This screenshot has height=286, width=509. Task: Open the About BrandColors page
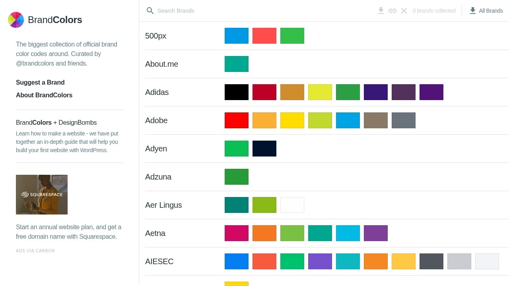point(44,95)
